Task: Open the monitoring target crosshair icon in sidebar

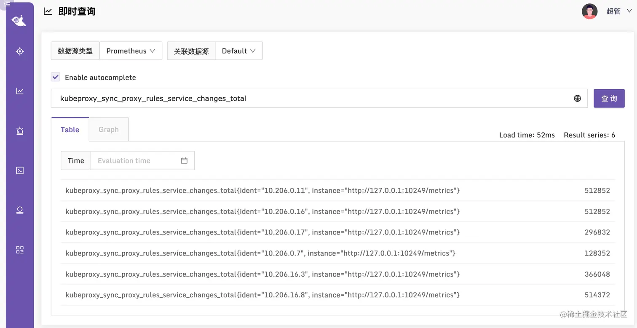Action: tap(19, 51)
